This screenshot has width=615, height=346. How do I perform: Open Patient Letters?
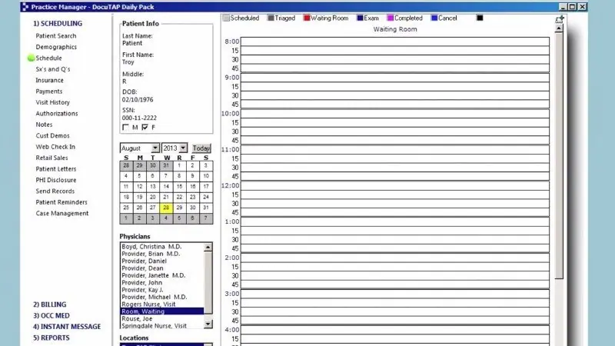[56, 169]
